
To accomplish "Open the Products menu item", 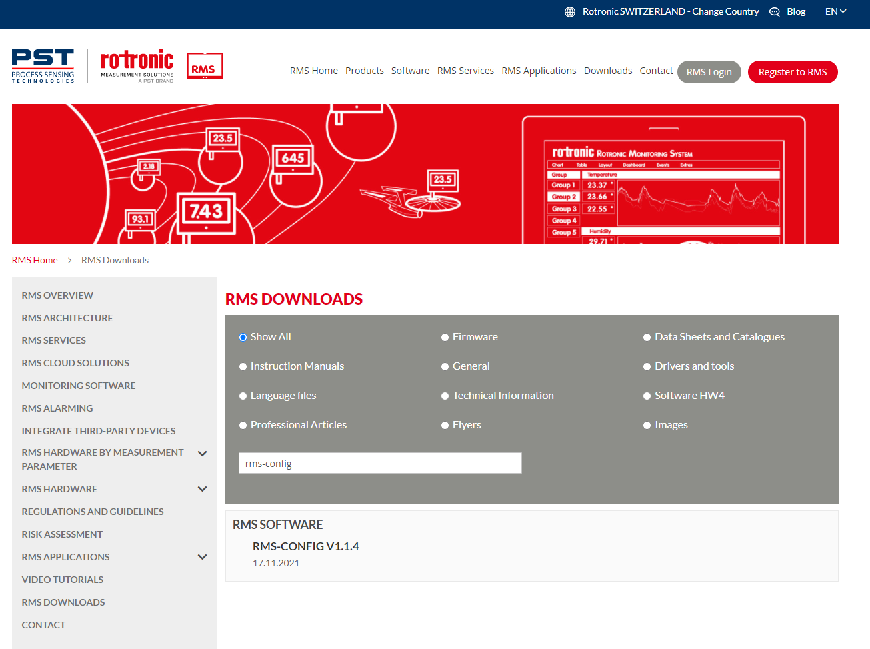I will click(x=365, y=71).
